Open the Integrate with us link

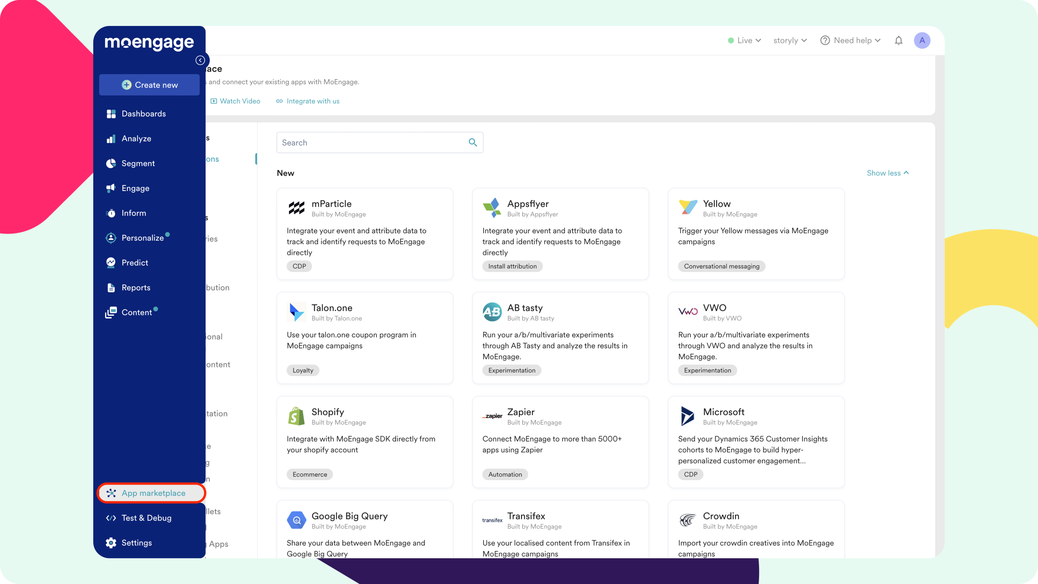point(308,101)
